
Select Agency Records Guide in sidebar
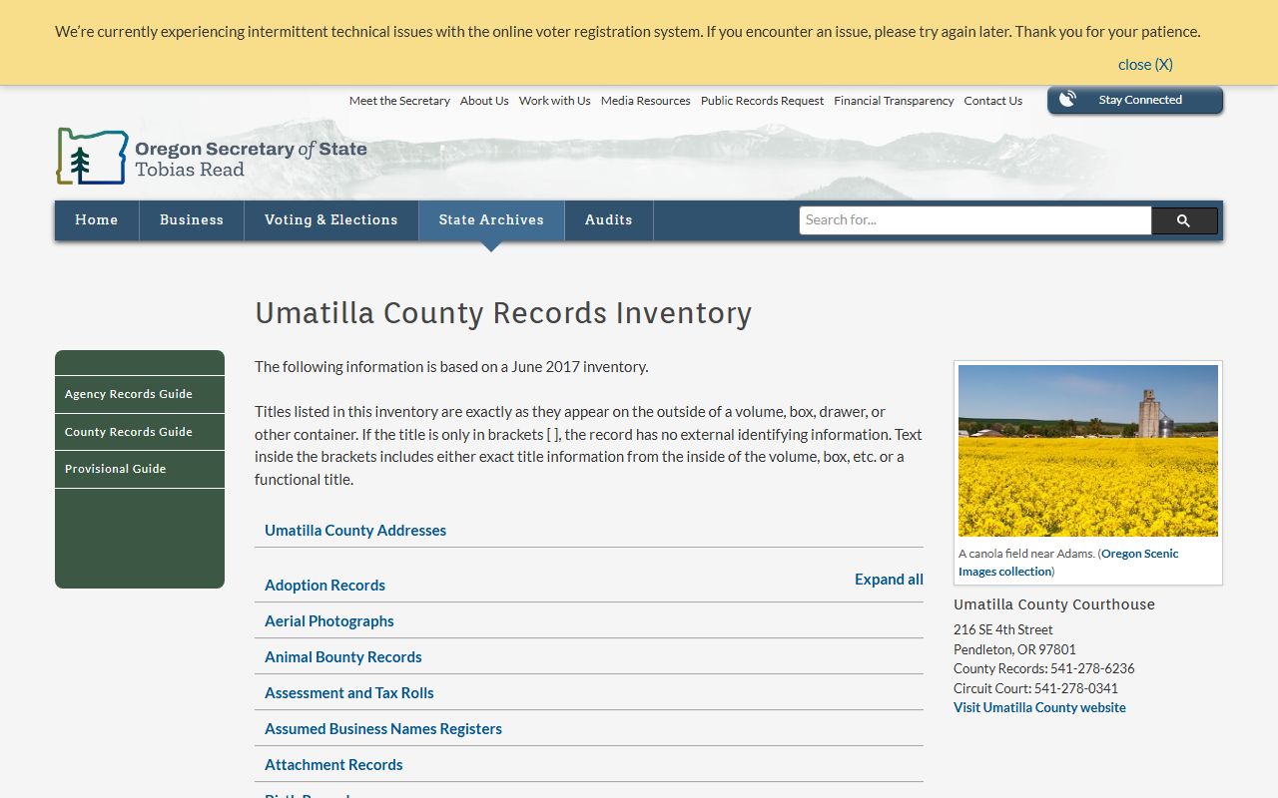tap(140, 394)
